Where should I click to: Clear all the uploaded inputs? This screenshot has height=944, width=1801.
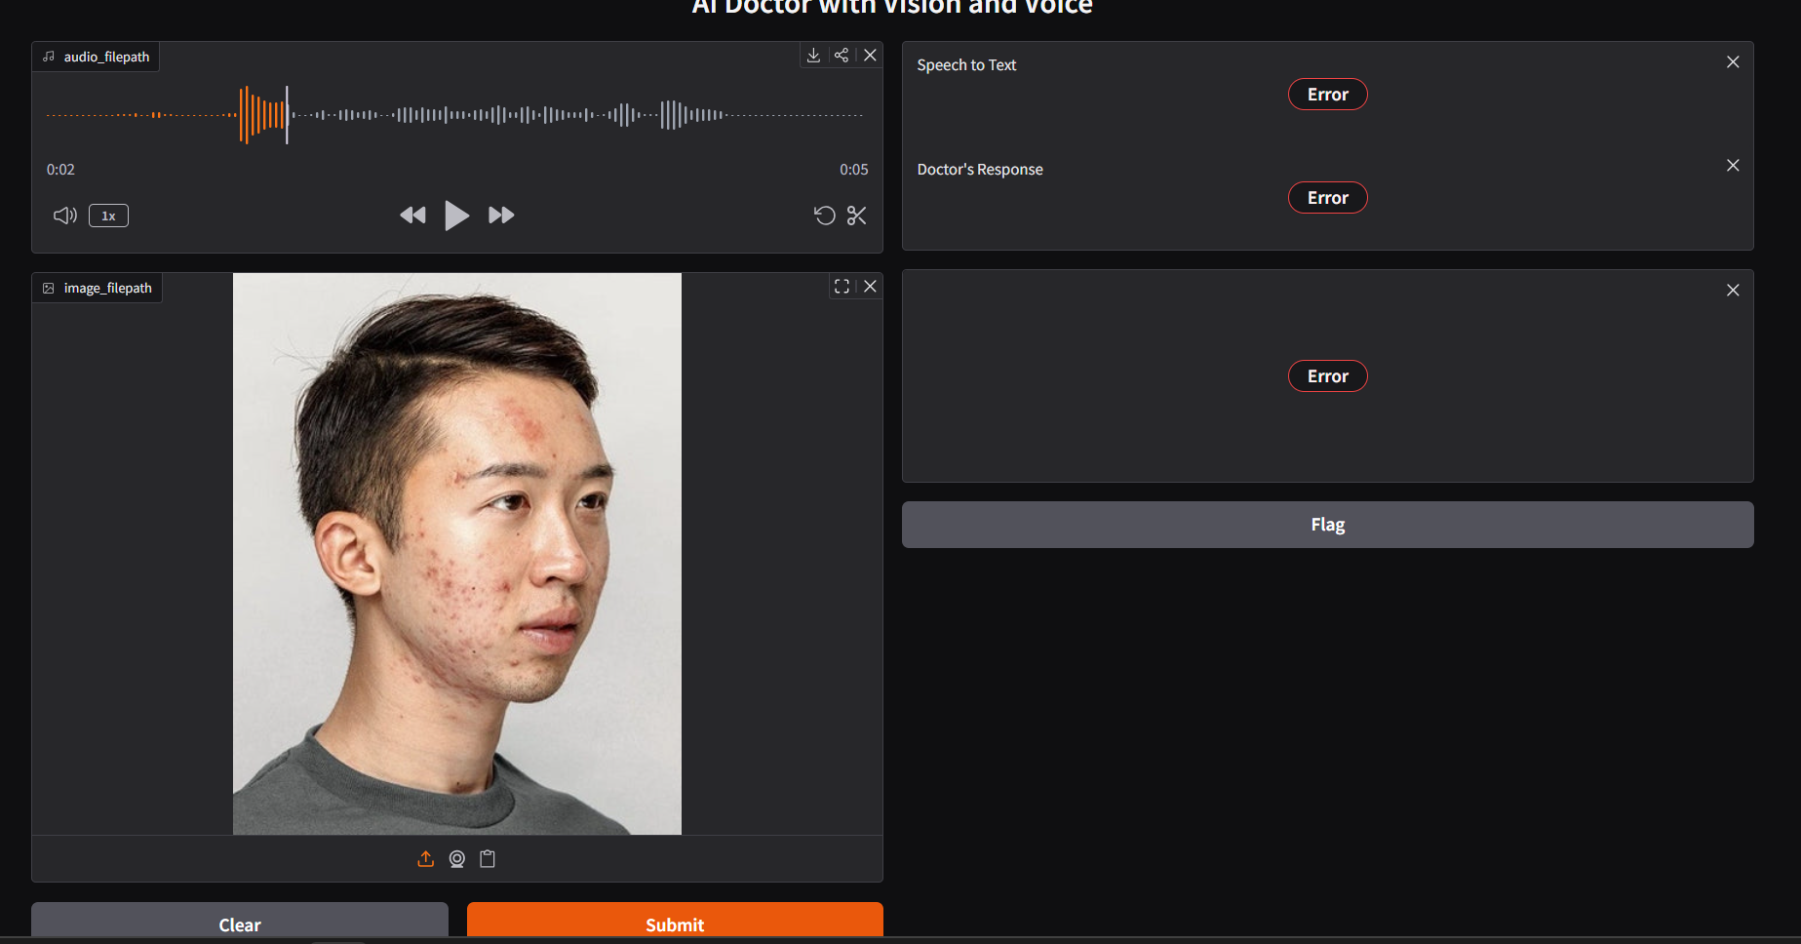240,924
